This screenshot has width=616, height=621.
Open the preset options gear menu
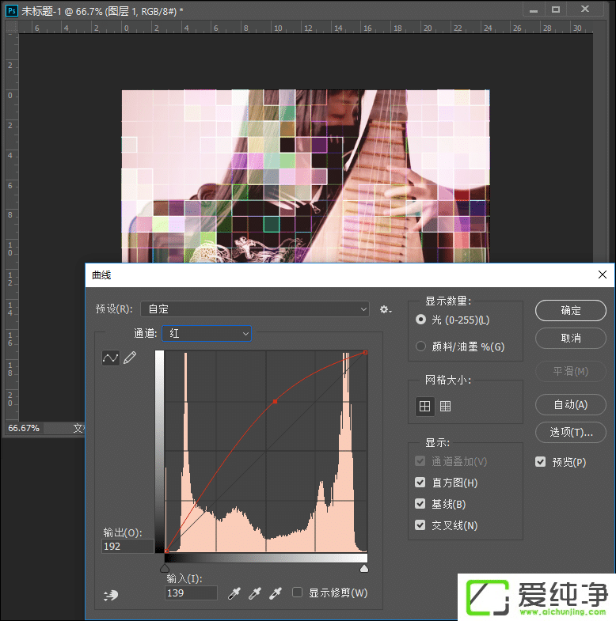tap(385, 309)
